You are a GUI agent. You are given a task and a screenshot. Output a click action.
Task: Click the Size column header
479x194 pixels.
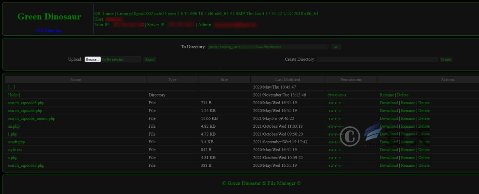(x=224, y=80)
